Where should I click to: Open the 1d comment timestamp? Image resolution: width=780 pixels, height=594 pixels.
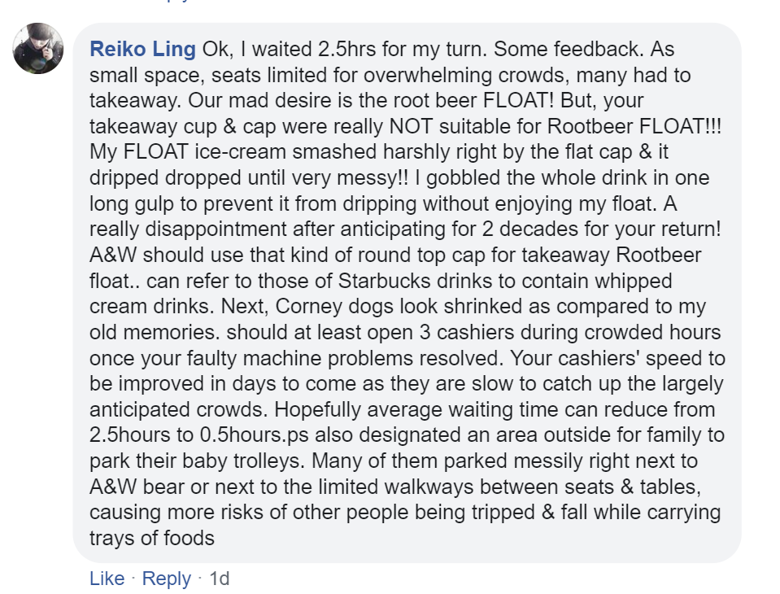click(x=220, y=579)
